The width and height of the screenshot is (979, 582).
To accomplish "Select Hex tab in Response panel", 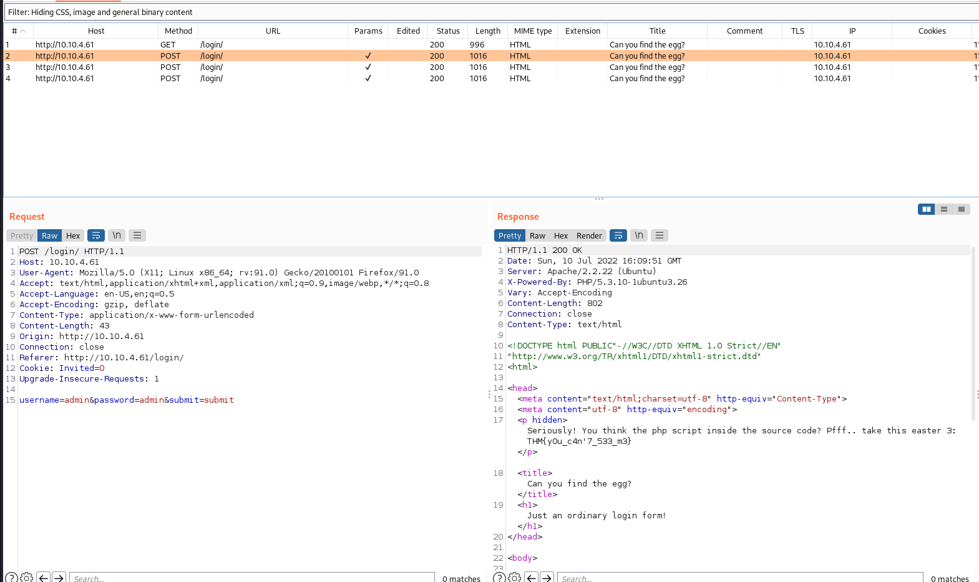I will pyautogui.click(x=561, y=235).
